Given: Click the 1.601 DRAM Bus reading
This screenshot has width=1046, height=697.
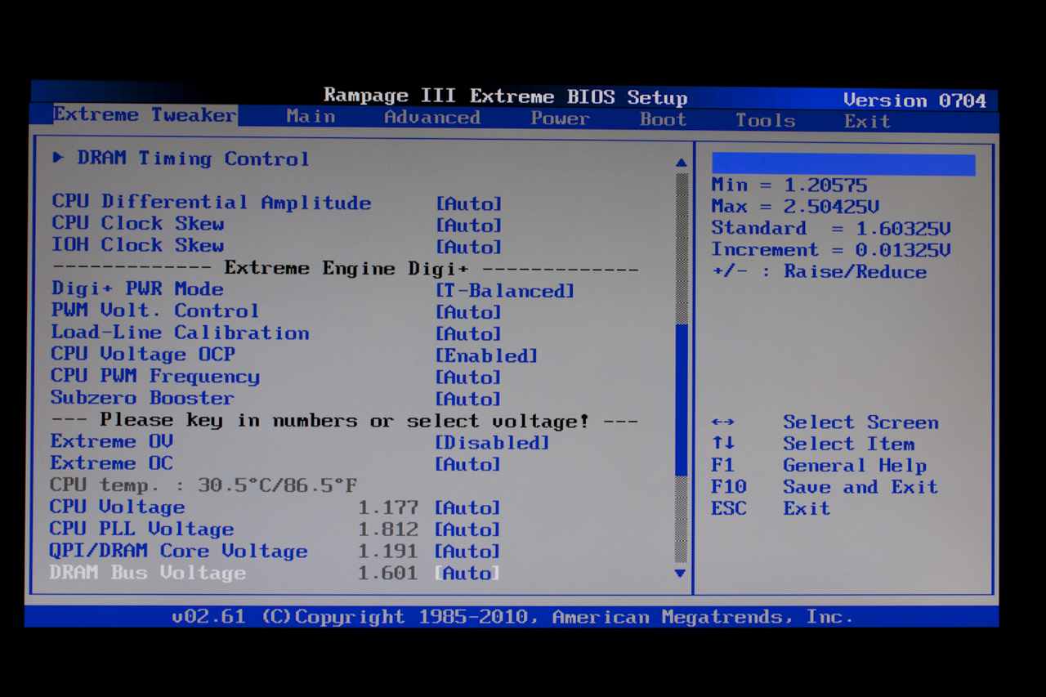Looking at the screenshot, I should tap(388, 573).
